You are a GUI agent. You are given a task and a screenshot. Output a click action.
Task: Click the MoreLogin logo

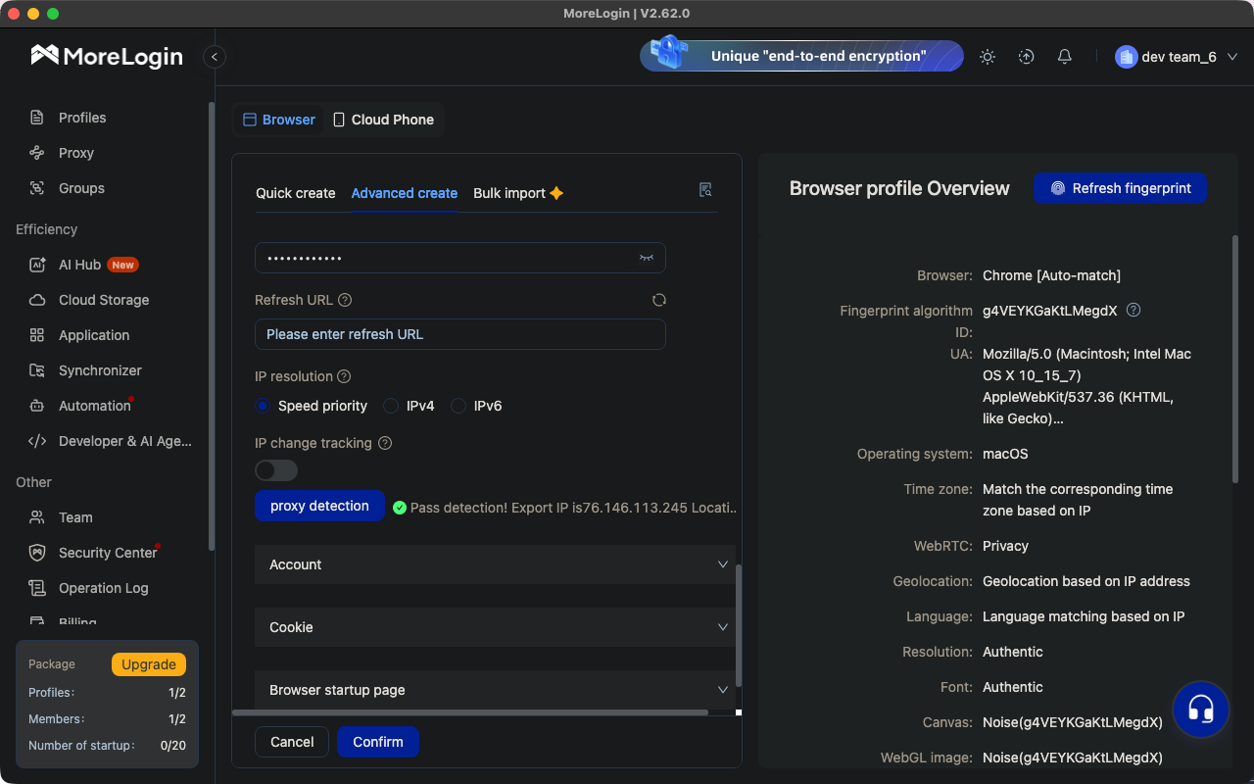(x=107, y=56)
